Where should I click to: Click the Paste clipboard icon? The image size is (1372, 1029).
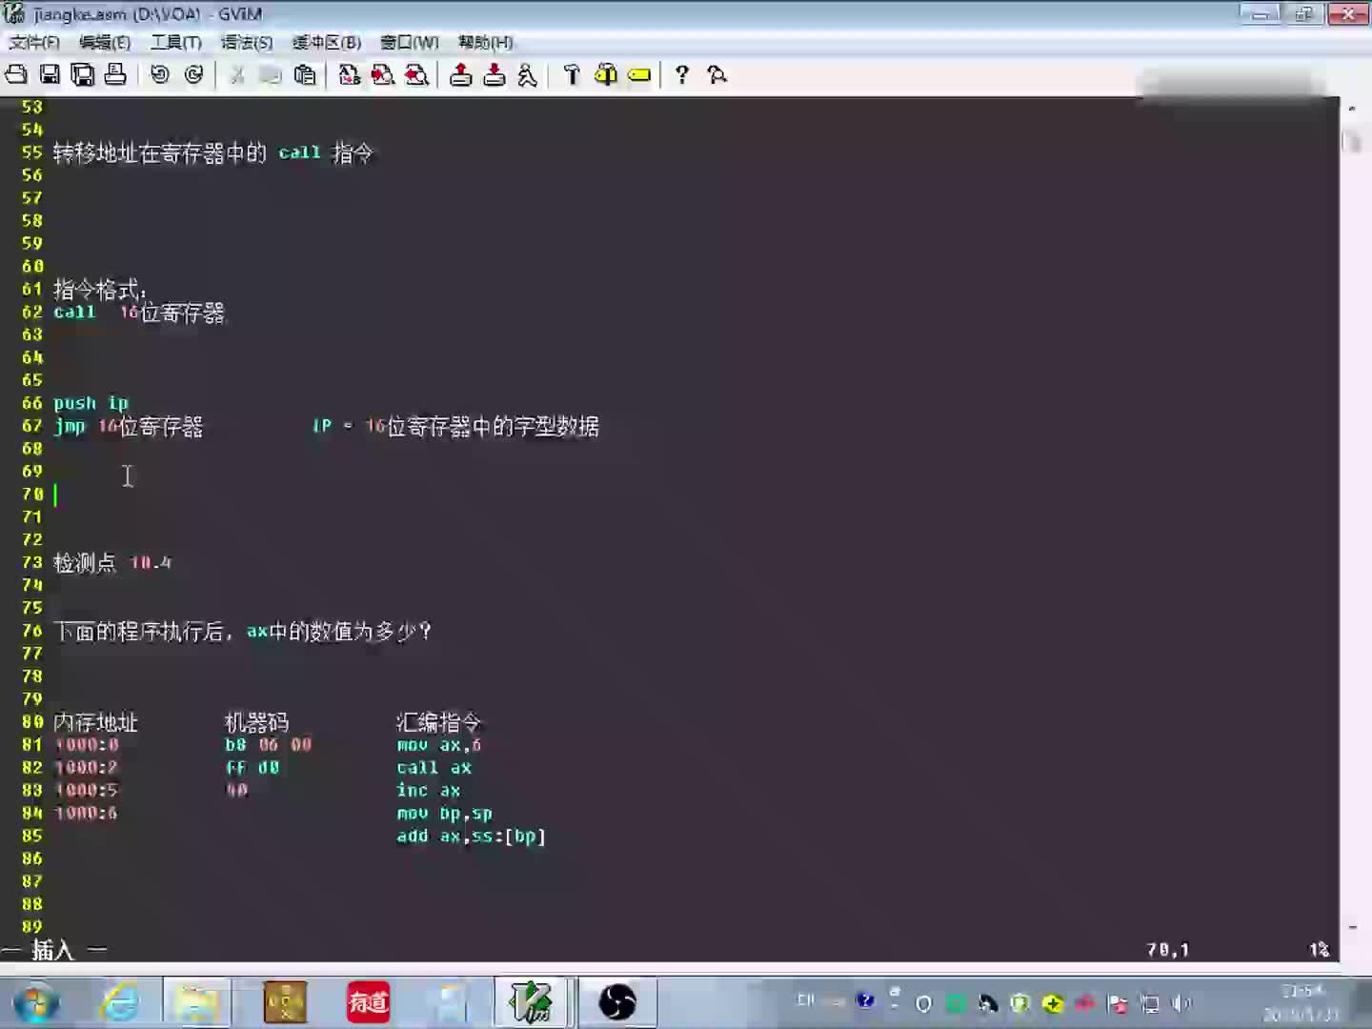pyautogui.click(x=305, y=74)
